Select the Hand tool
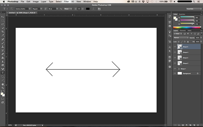 pyautogui.click(x=3, y=84)
